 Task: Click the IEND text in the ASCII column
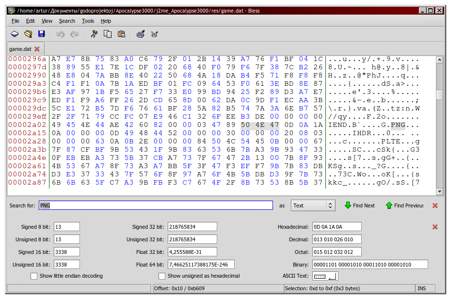(x=338, y=125)
